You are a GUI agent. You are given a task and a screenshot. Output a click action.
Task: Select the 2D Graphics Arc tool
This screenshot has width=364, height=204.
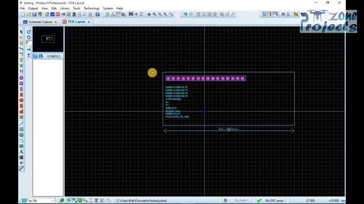pyautogui.click(x=22, y=141)
